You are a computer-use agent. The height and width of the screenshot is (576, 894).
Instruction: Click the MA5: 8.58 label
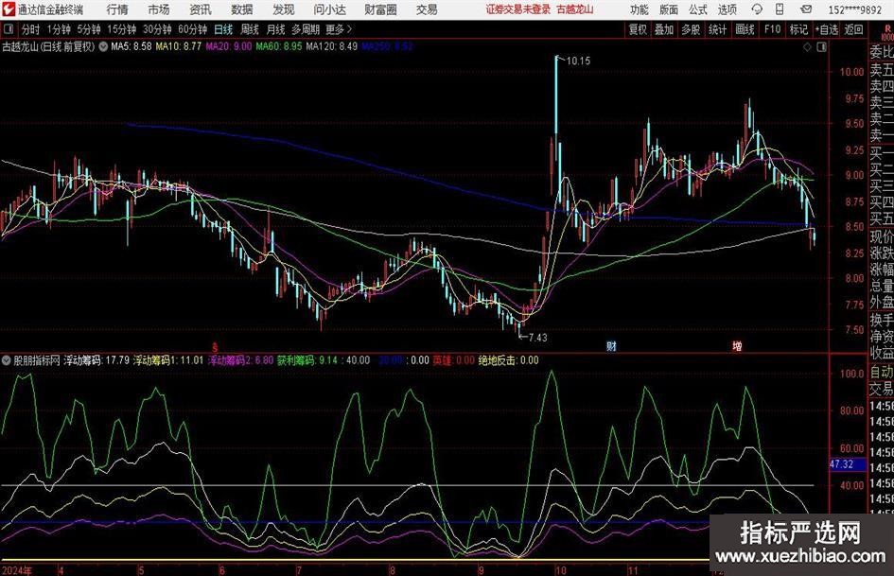(131, 46)
